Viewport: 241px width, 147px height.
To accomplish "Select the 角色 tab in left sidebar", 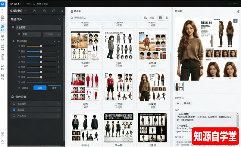I will point(3,28).
